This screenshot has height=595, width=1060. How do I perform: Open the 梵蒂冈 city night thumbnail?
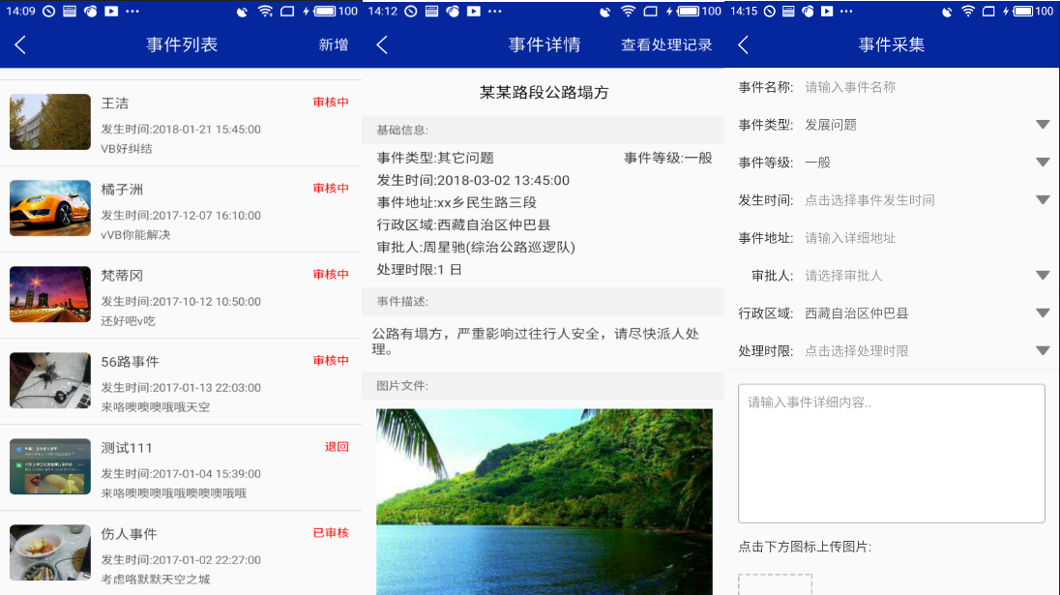[50, 294]
